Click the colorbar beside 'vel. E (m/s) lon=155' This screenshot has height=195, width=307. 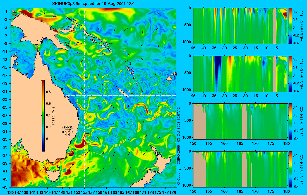coord(290,26)
